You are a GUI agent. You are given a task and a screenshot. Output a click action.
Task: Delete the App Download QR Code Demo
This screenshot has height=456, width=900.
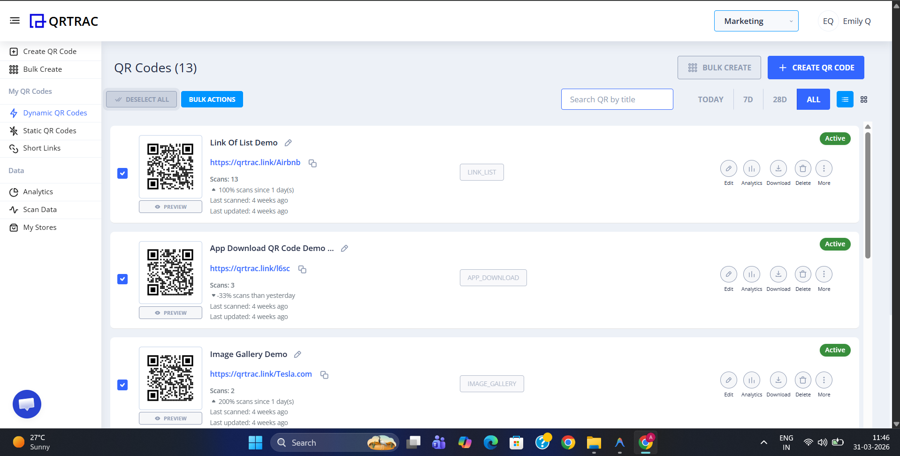point(802,274)
